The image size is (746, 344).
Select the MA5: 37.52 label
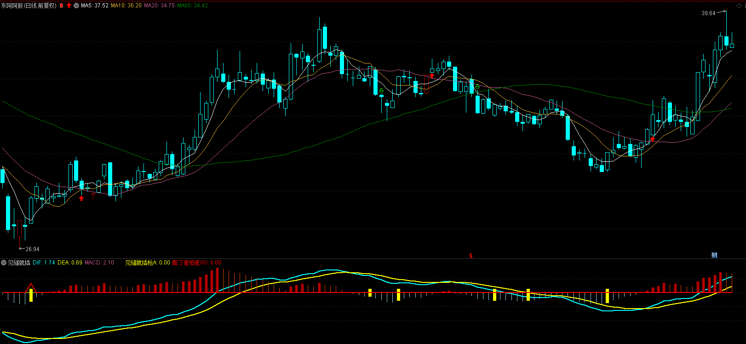(95, 6)
